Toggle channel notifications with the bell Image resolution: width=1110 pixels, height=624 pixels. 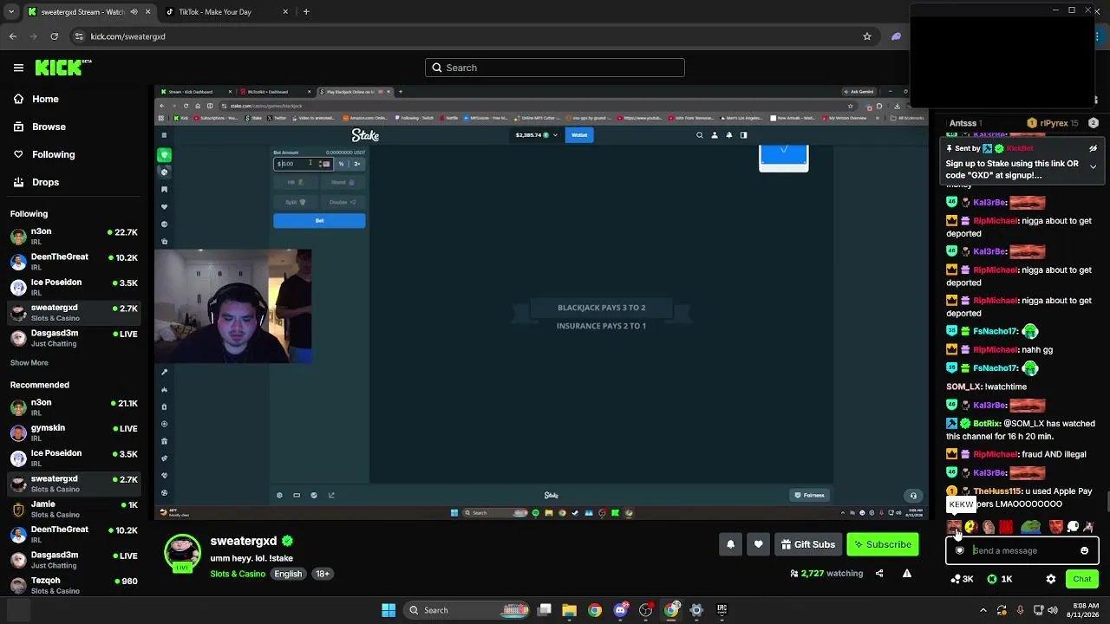tap(730, 544)
